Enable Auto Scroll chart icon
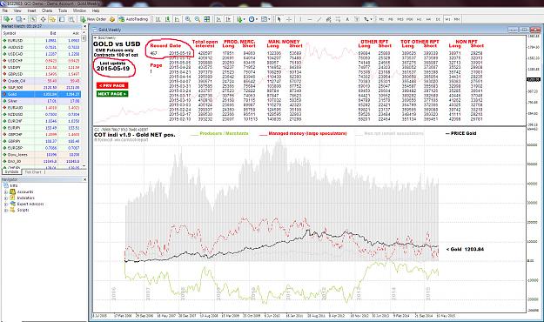This screenshot has width=544, height=322. (218, 19)
